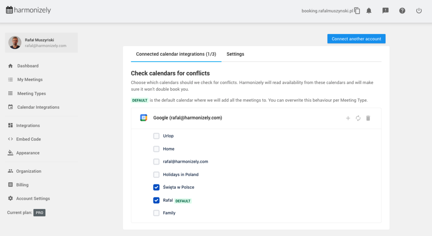Click the Embed Code brackets icon
This screenshot has height=236, width=432.
[x=10, y=139]
